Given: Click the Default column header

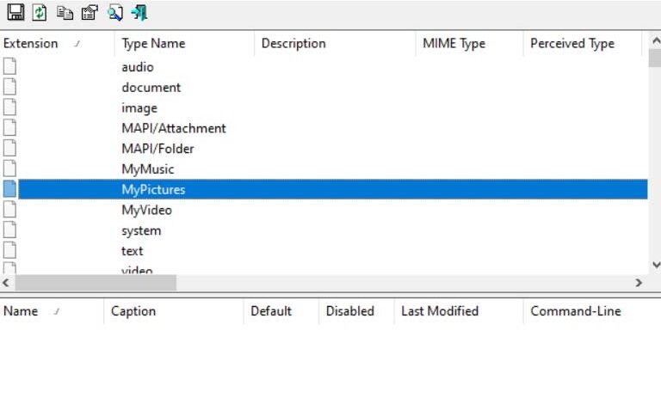Looking at the screenshot, I should pos(281,311).
